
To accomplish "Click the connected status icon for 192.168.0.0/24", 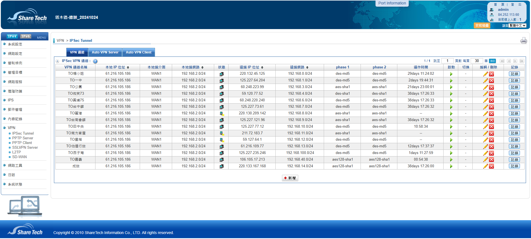I will (x=222, y=74).
